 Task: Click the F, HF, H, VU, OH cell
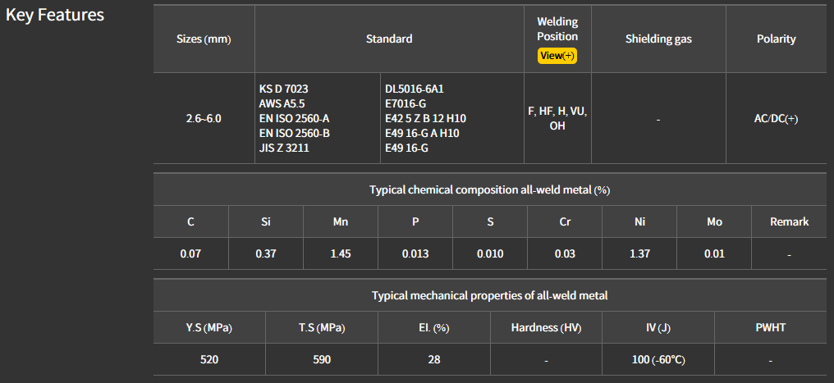click(x=557, y=118)
